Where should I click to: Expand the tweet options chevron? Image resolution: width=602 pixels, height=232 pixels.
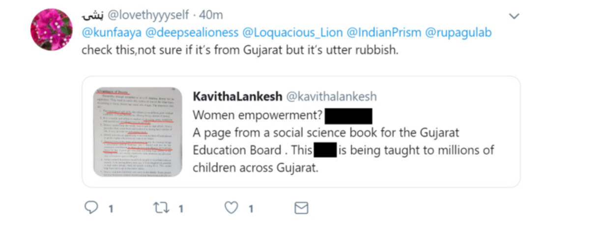click(514, 17)
